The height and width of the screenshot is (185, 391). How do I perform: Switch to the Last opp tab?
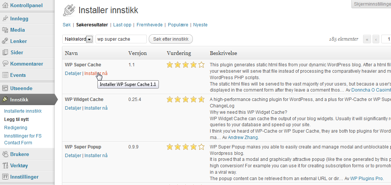pyautogui.click(x=122, y=24)
